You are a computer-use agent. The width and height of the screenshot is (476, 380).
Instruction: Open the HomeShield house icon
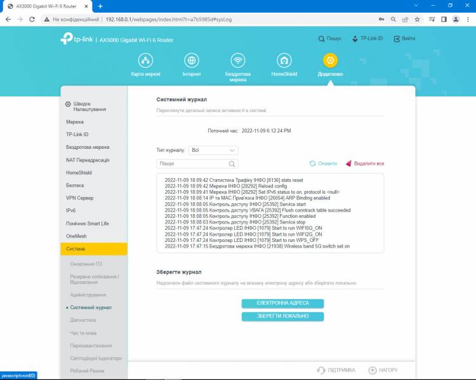tap(284, 61)
